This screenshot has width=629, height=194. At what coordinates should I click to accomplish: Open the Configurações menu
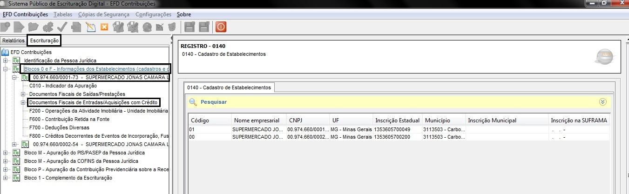153,14
